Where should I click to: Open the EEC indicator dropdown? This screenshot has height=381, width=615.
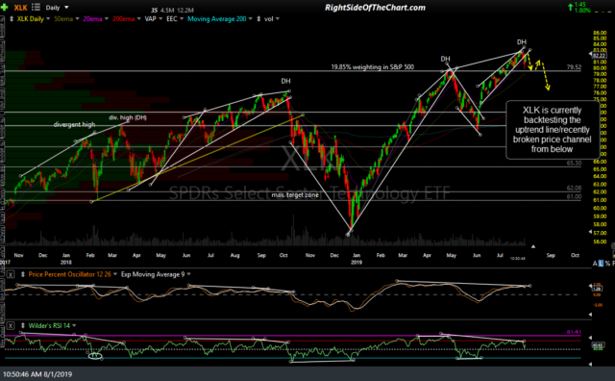[182, 19]
